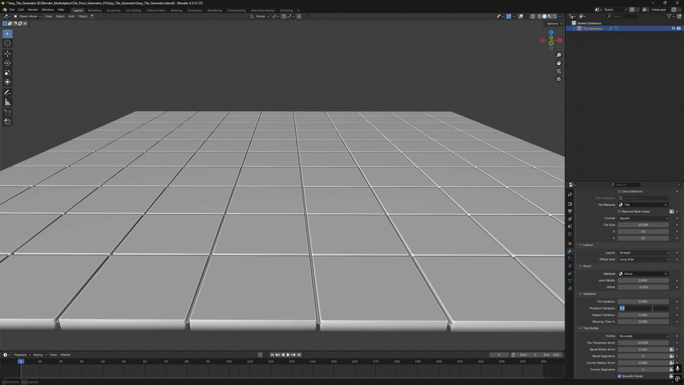This screenshot has height=385, width=684.
Task: Open the Add menu in viewport header
Action: [x=71, y=16]
